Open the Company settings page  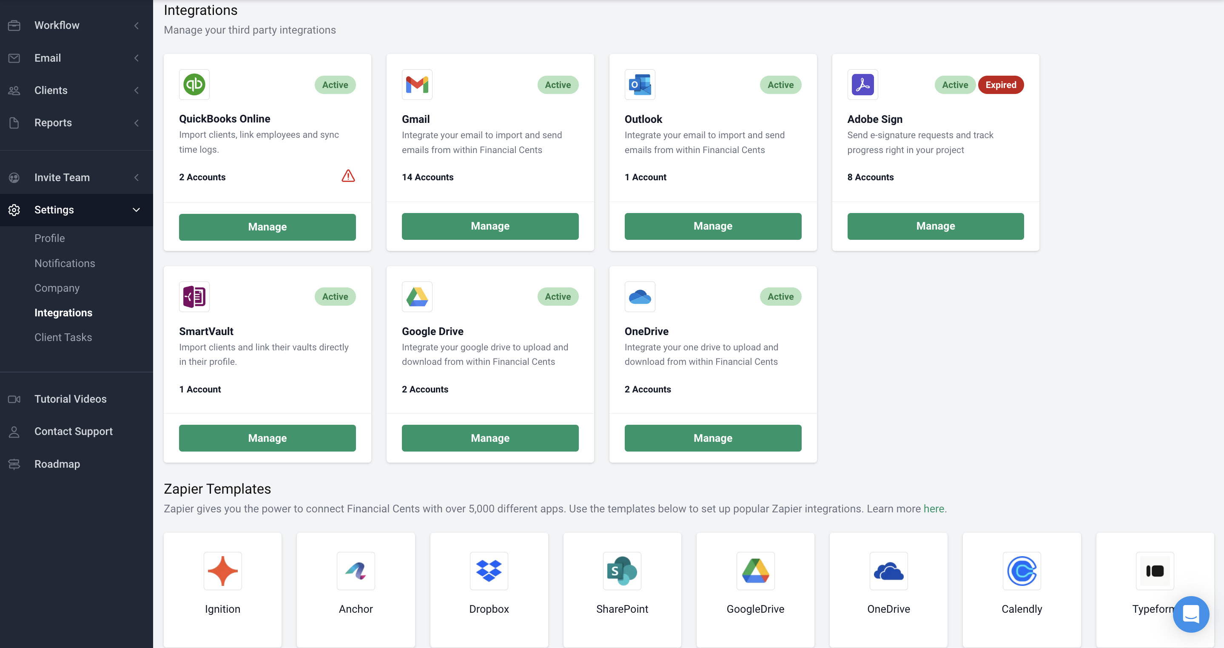57,288
